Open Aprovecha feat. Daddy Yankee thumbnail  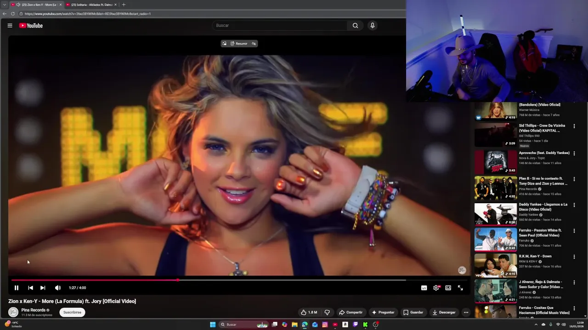click(496, 162)
